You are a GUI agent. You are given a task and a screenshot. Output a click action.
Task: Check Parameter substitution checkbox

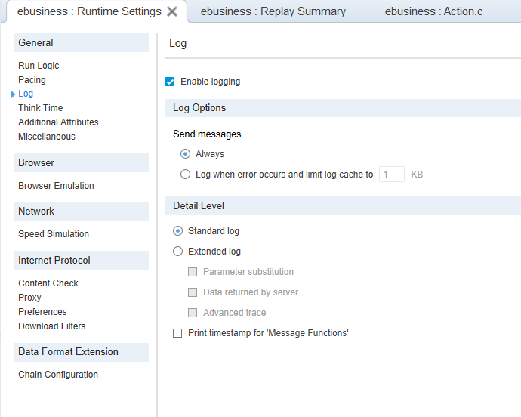coord(193,272)
